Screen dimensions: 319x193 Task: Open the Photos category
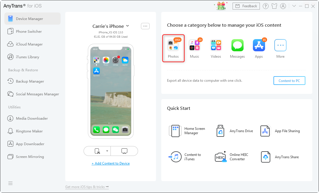click(173, 48)
